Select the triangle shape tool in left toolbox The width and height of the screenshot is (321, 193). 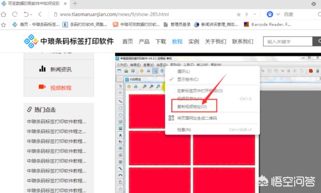(120, 189)
